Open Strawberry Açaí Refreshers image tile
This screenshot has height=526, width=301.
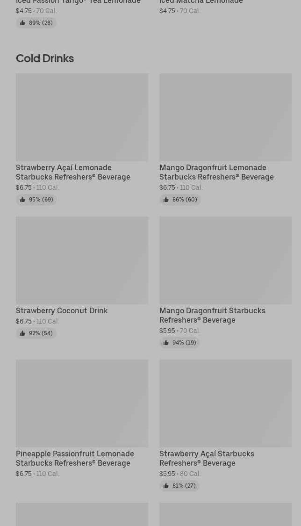(226, 403)
